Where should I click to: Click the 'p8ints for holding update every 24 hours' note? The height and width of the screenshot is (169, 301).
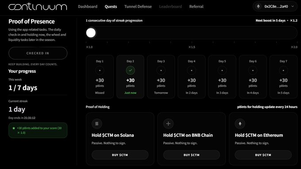click(267, 107)
